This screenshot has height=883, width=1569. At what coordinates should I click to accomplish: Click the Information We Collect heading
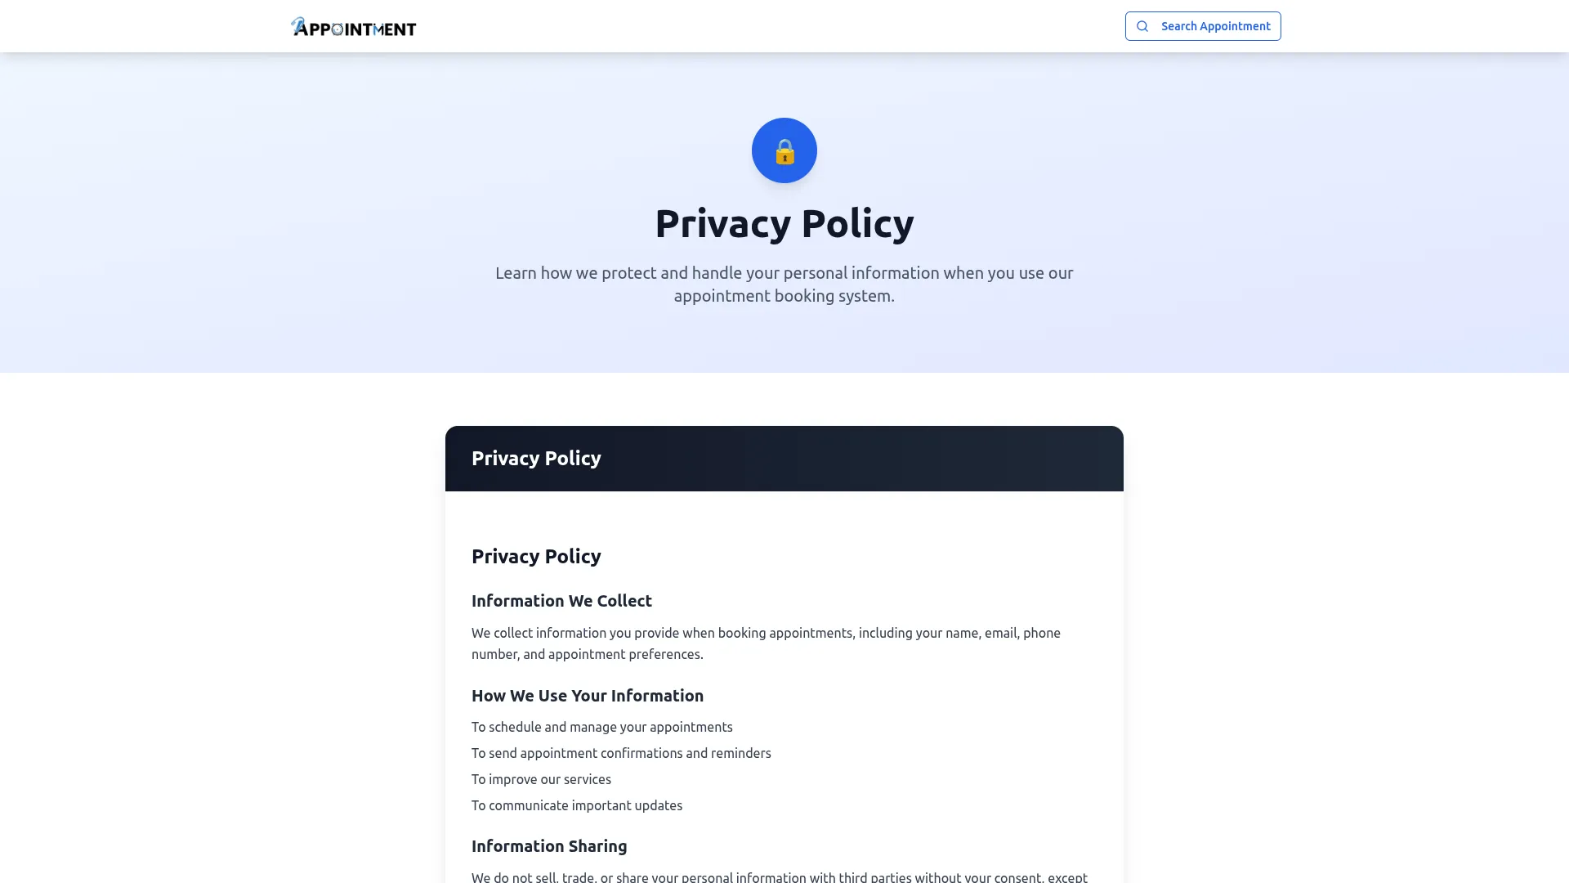[561, 601]
